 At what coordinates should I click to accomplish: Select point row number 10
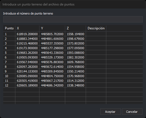click(73, 76)
